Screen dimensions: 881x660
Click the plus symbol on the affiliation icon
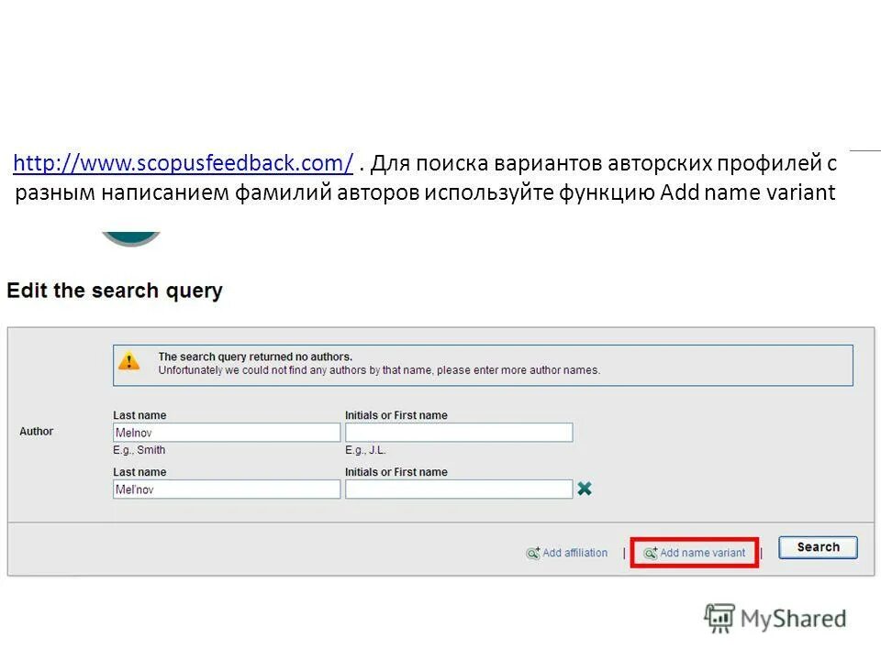537,548
